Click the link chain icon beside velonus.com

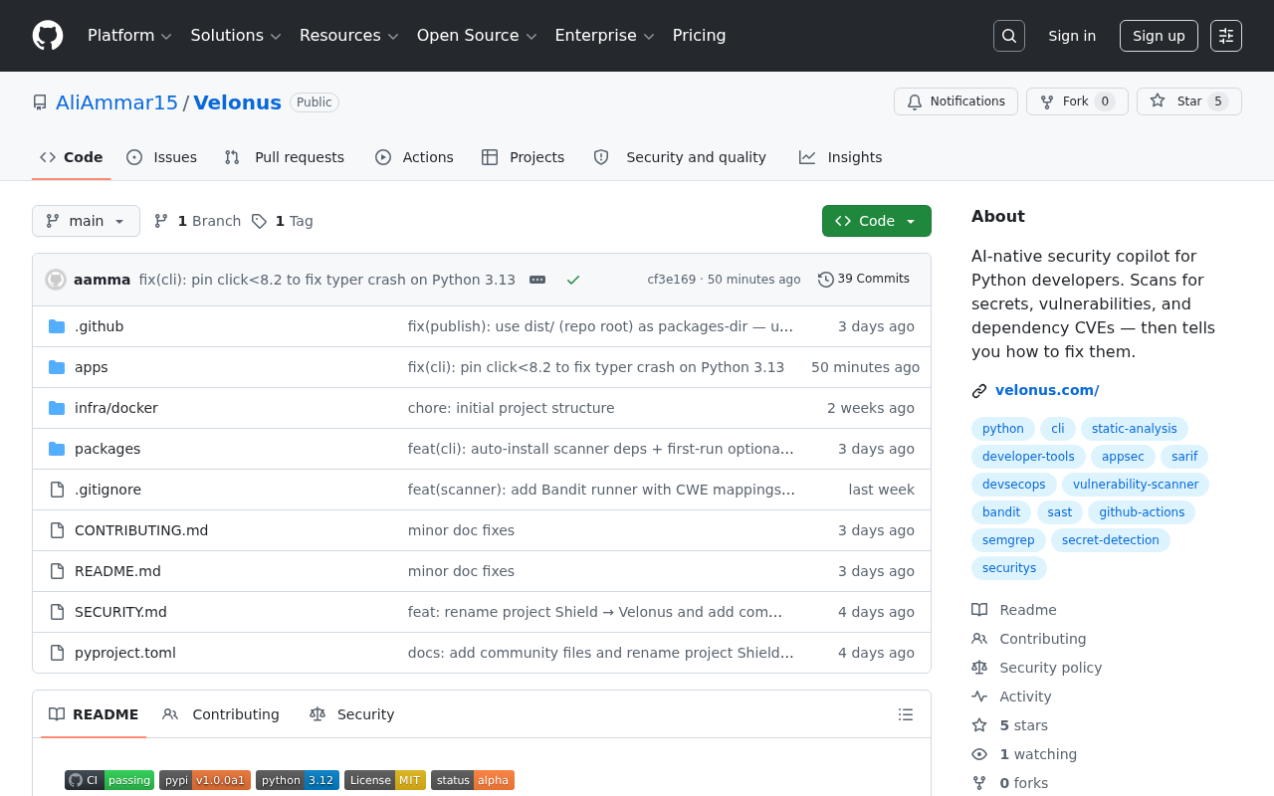click(979, 391)
